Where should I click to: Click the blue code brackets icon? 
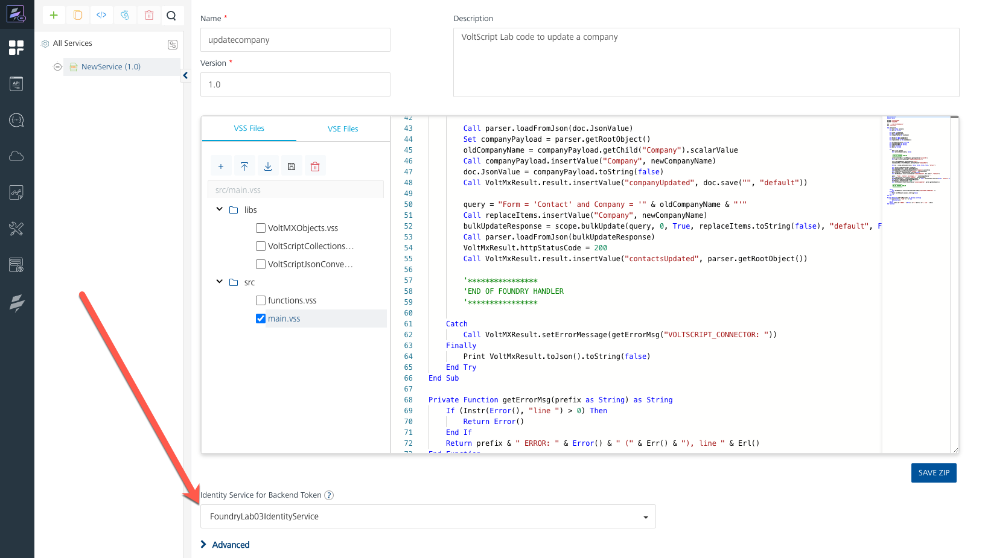click(101, 15)
